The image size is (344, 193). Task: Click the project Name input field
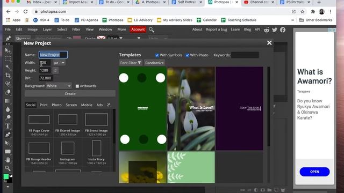click(x=53, y=55)
